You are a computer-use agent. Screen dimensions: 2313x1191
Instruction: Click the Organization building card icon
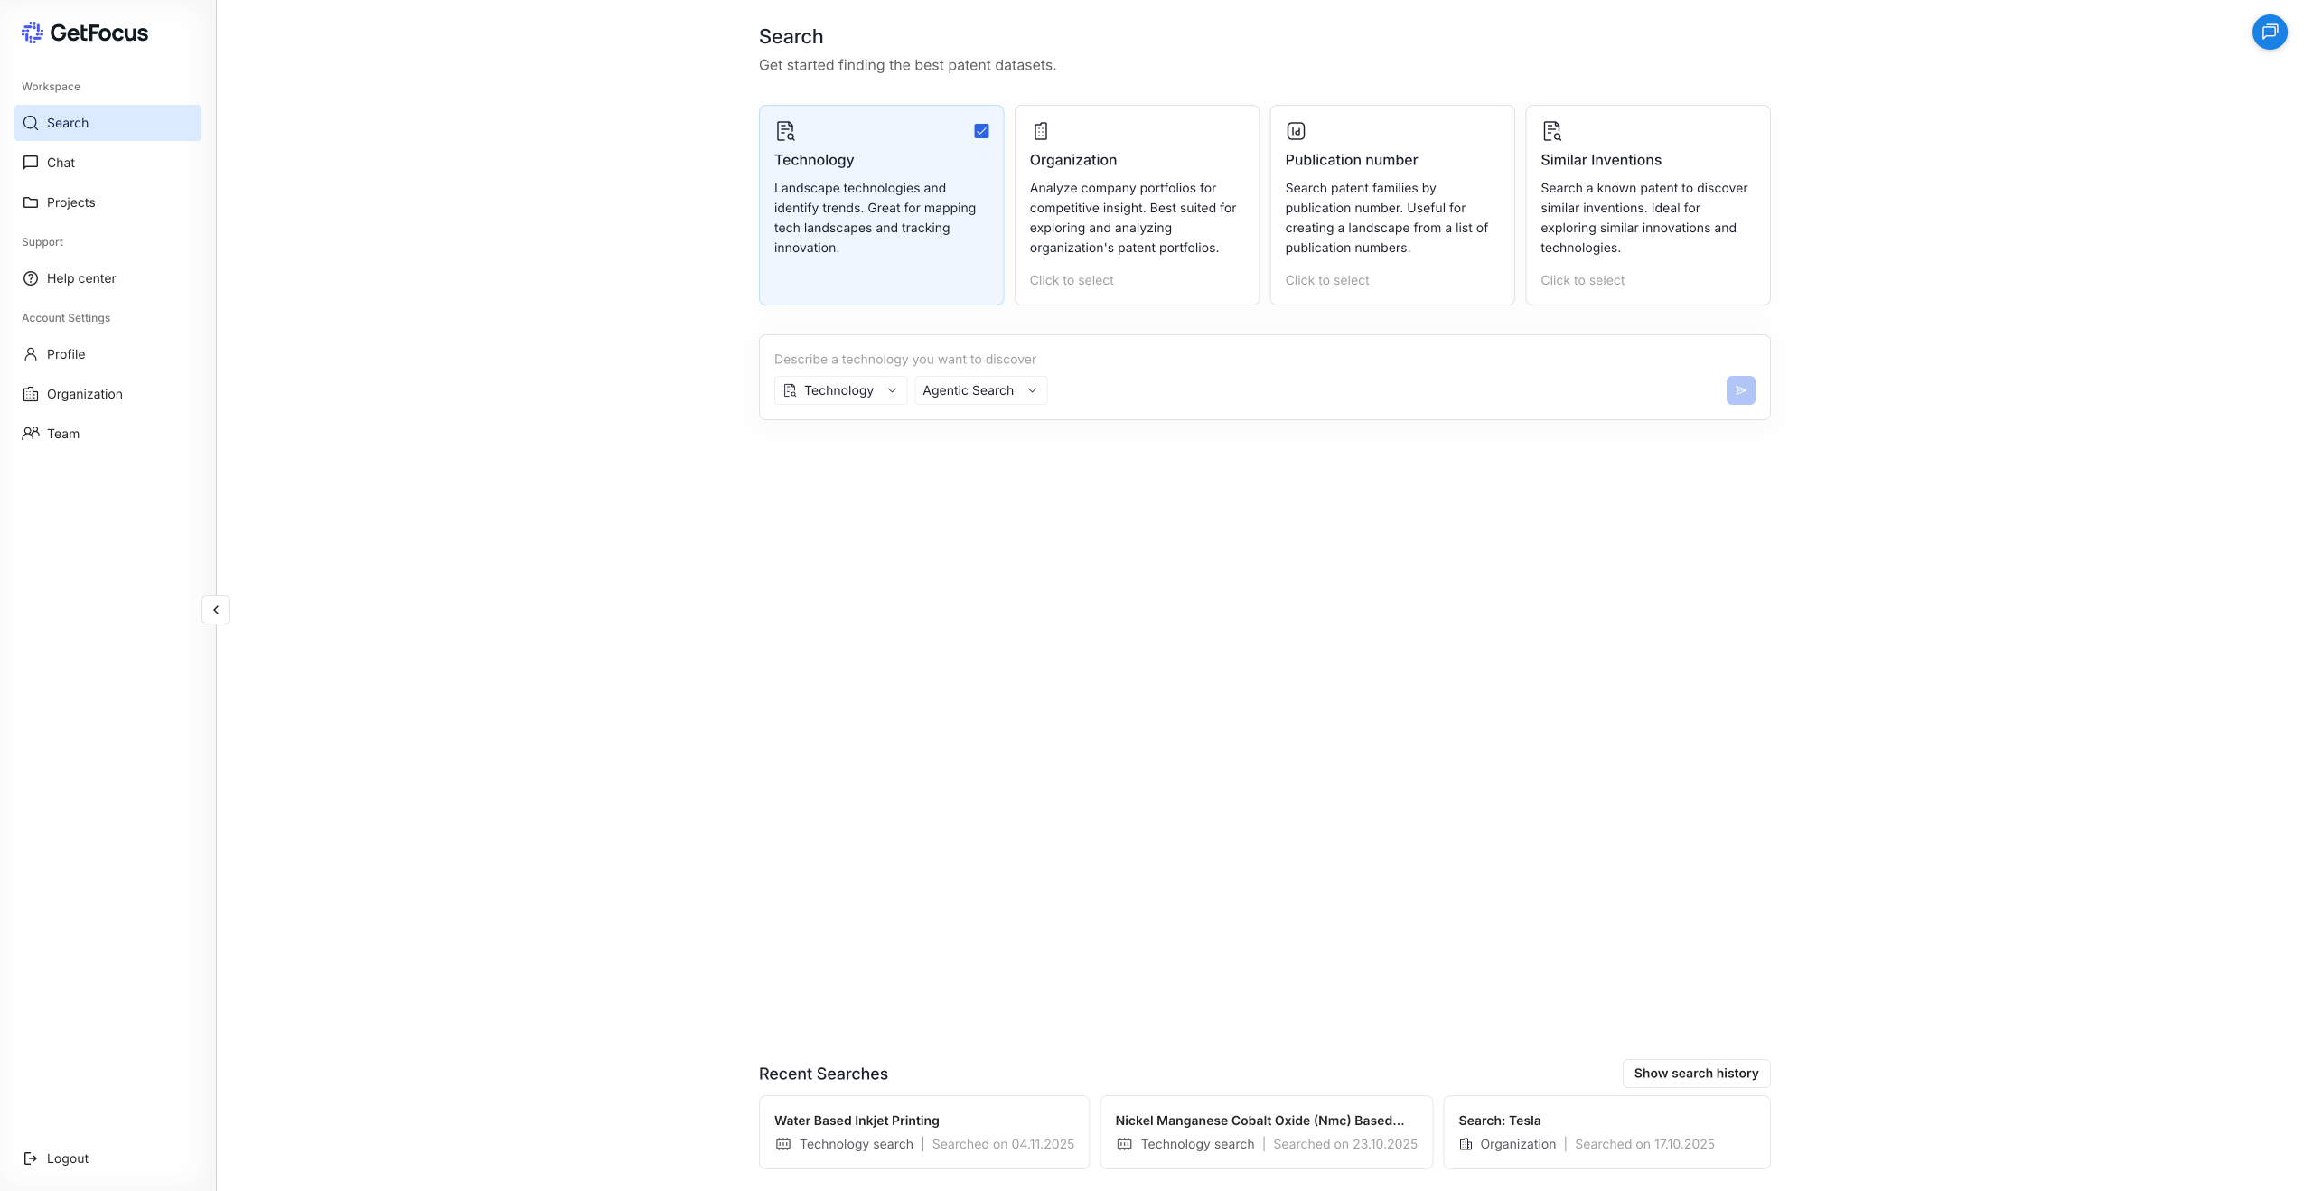pos(1041,131)
